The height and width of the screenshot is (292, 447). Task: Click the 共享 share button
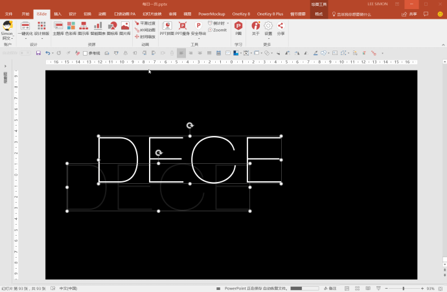click(x=409, y=14)
